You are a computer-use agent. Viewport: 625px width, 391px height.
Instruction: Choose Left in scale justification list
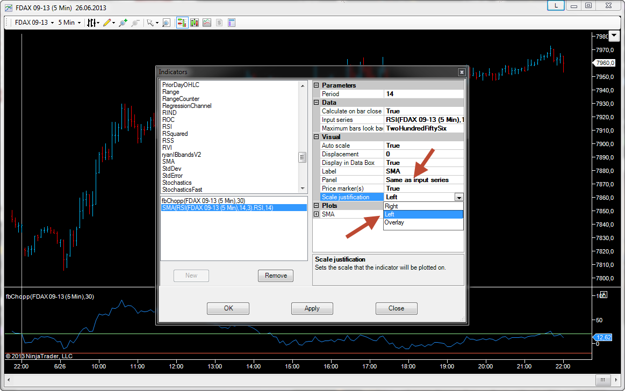[423, 214]
